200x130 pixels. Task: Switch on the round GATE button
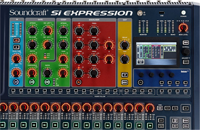32,82
